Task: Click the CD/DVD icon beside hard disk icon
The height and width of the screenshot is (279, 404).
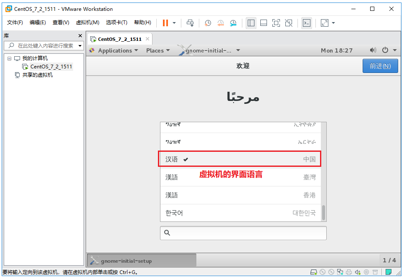Action: (x=323, y=272)
